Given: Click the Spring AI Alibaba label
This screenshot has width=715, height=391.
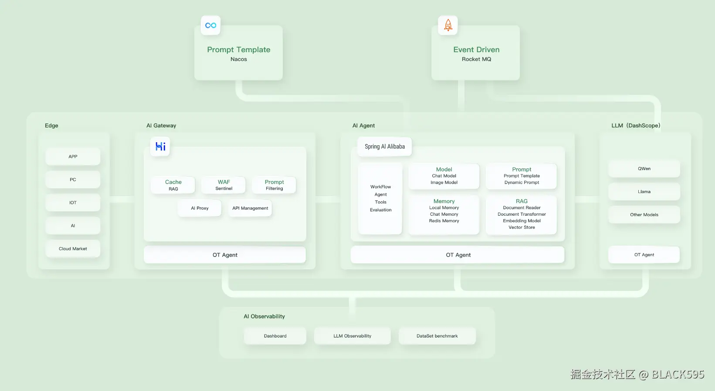Looking at the screenshot, I should point(385,147).
